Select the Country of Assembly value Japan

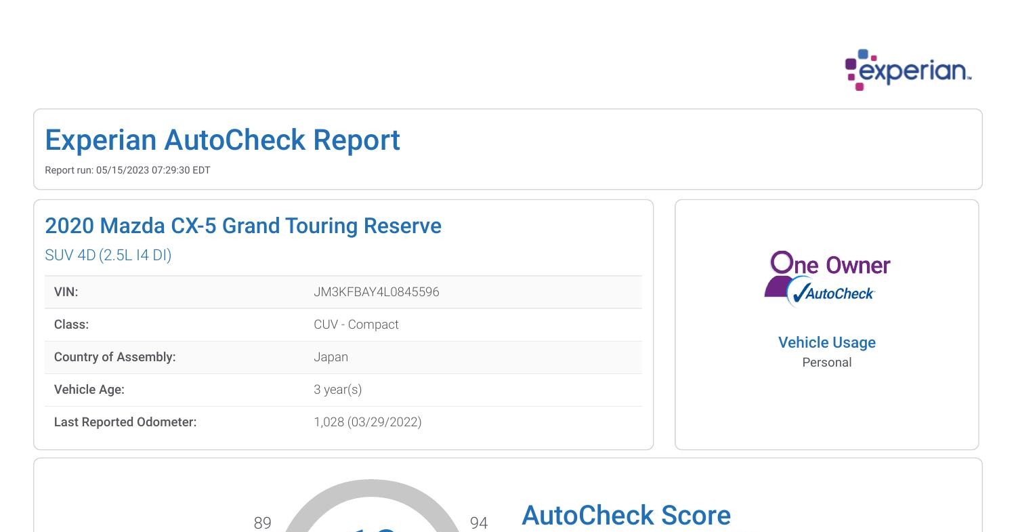[331, 356]
